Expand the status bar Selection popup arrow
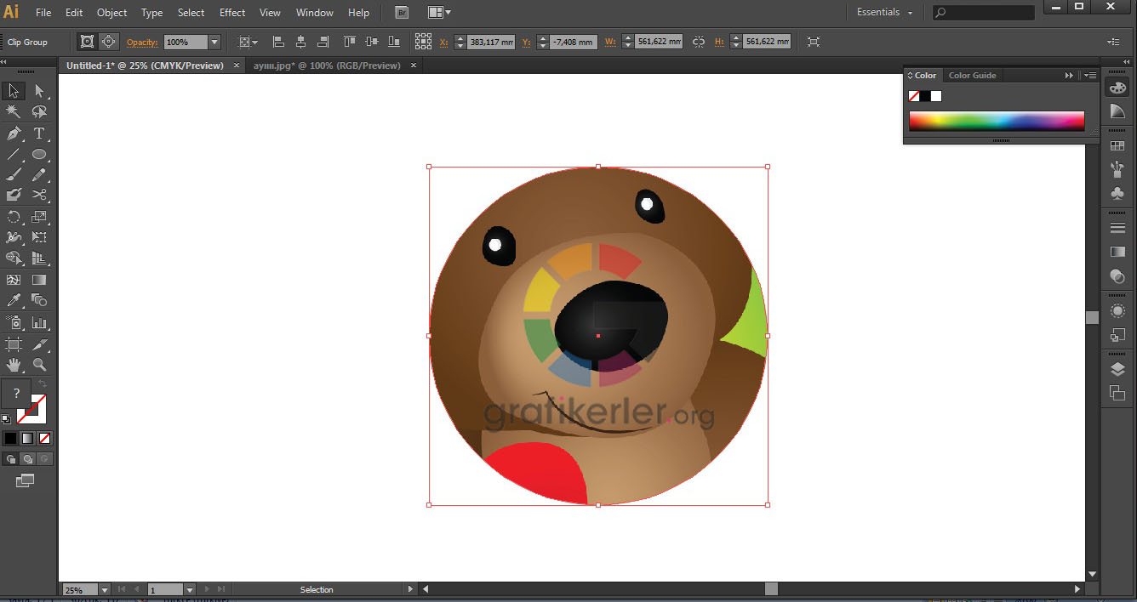 (410, 589)
